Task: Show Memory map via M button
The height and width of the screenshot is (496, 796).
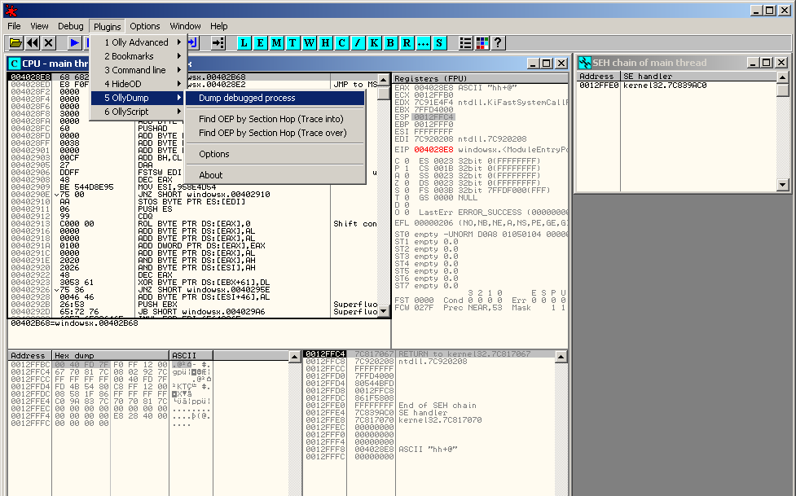Action: click(x=277, y=42)
